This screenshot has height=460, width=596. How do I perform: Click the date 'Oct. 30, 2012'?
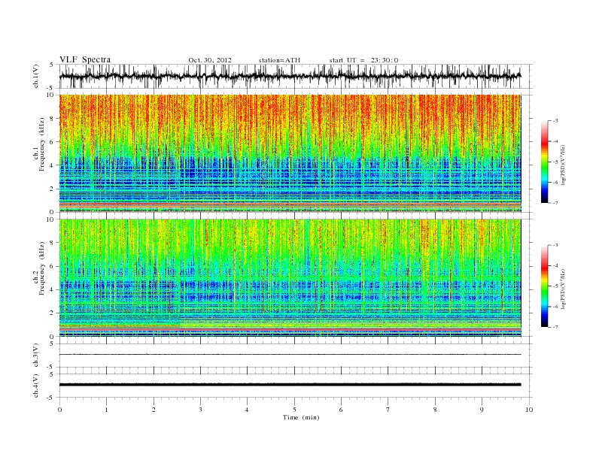(210, 60)
